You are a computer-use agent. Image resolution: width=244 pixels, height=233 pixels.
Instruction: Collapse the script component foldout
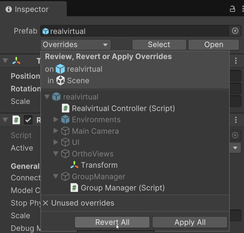click(x=5, y=120)
